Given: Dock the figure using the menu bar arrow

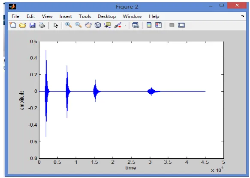Looking at the screenshot, I should (243, 16).
